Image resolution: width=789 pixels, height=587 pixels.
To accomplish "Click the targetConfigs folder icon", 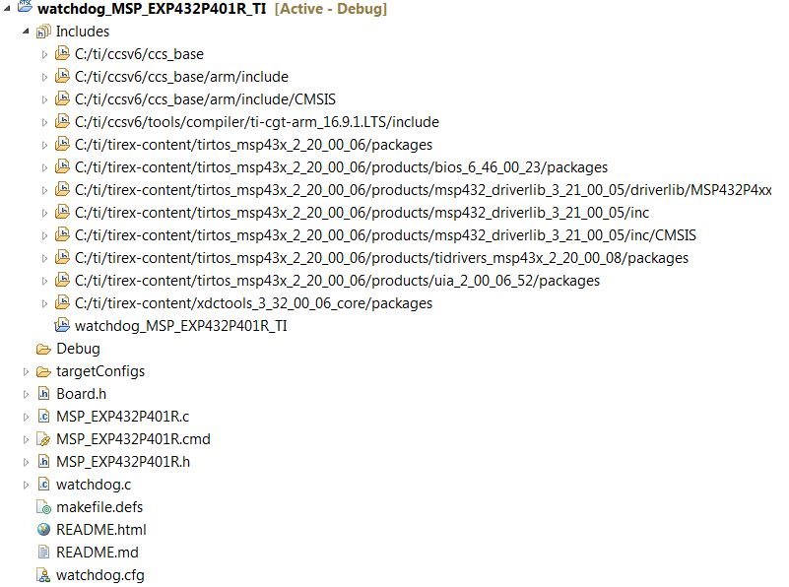I will tap(43, 371).
